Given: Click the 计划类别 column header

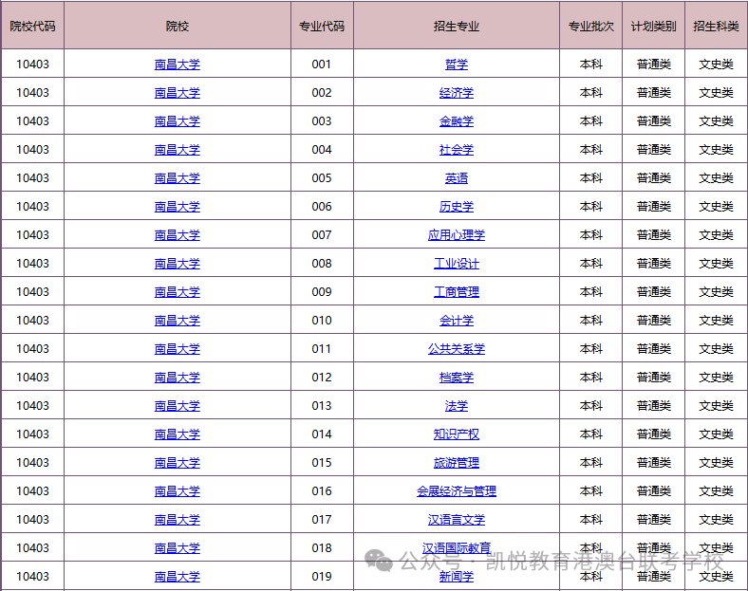Looking at the screenshot, I should 653,27.
